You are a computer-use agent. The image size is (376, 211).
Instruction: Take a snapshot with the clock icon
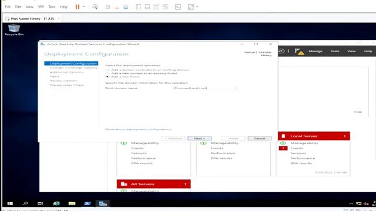coord(108,7)
